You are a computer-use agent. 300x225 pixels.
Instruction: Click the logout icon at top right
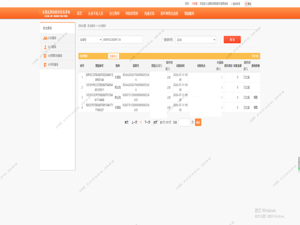(x=248, y=4)
